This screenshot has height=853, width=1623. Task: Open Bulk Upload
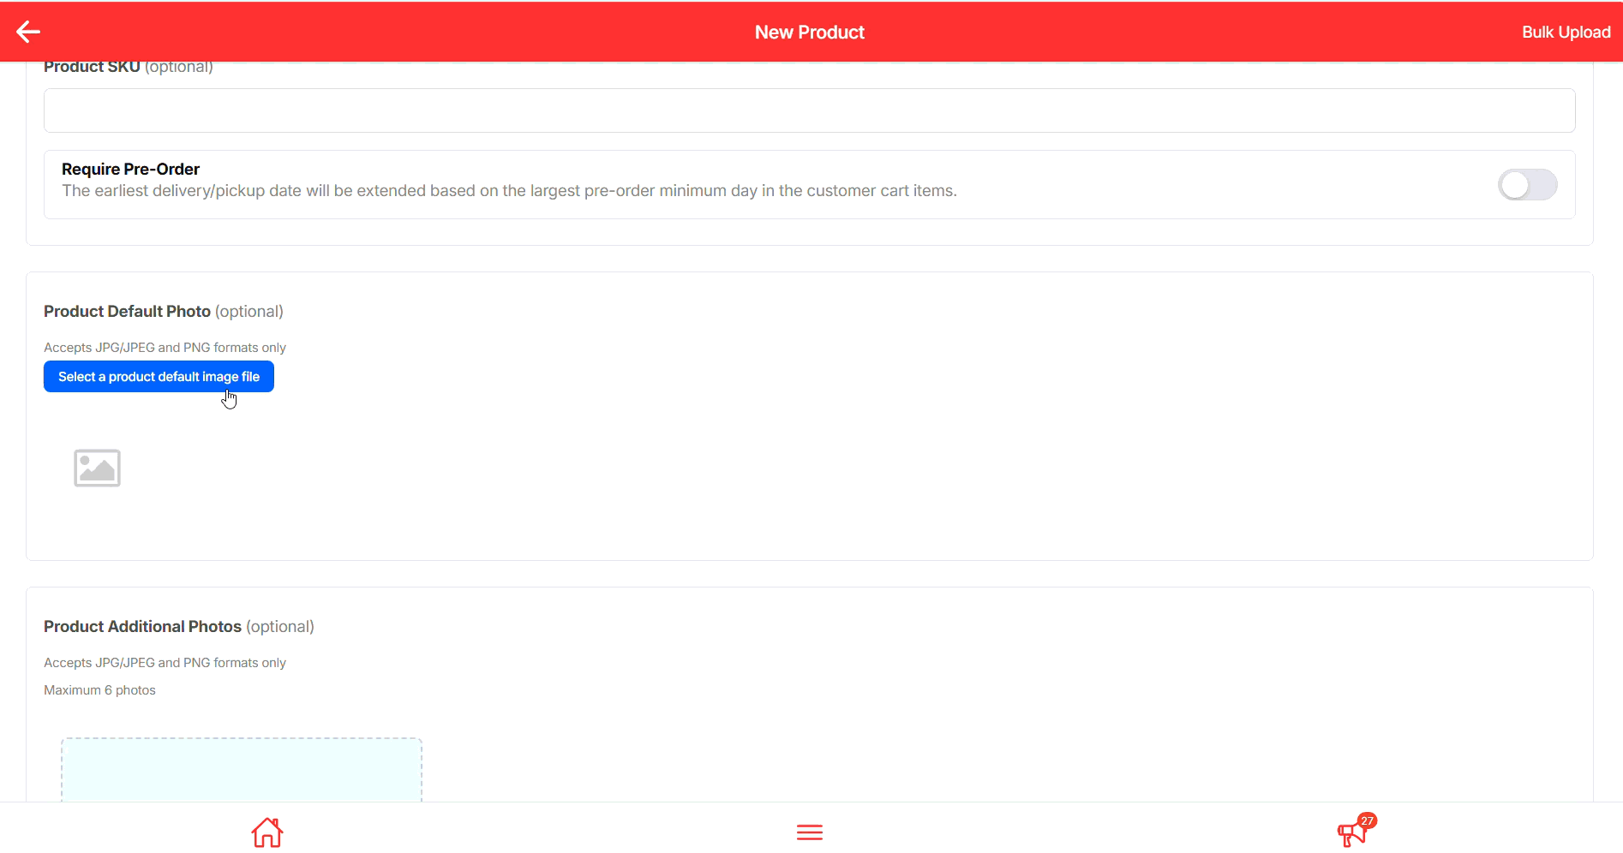[x=1566, y=32]
